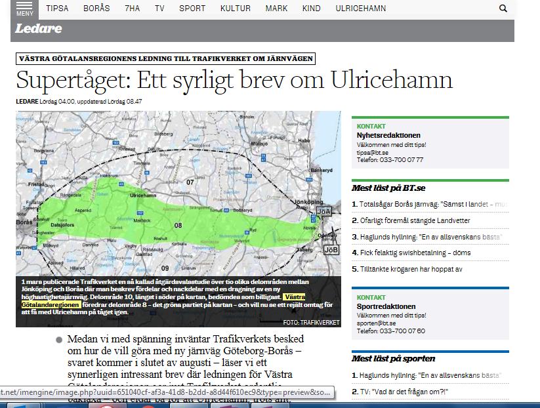Click the phone number 033-700 07 77

[x=402, y=160]
